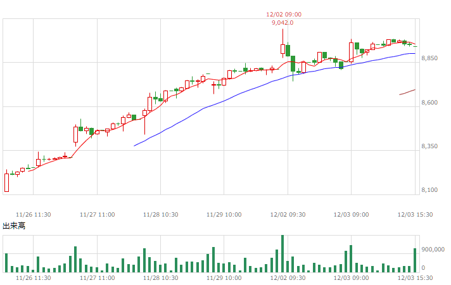Image resolution: width=451 pixels, height=285 pixels.
Task: Click 12/02 09:30 label under the price chart
Action: pyautogui.click(x=288, y=215)
